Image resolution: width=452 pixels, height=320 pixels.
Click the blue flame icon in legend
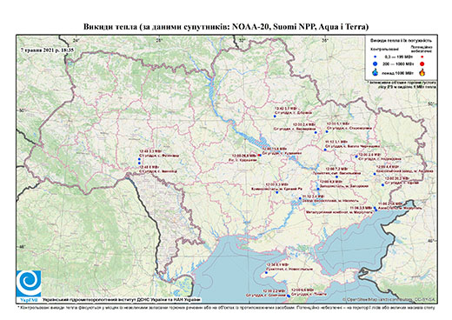click(x=375, y=72)
